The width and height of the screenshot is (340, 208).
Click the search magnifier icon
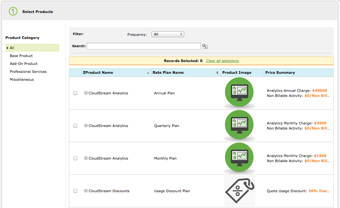tap(205, 46)
